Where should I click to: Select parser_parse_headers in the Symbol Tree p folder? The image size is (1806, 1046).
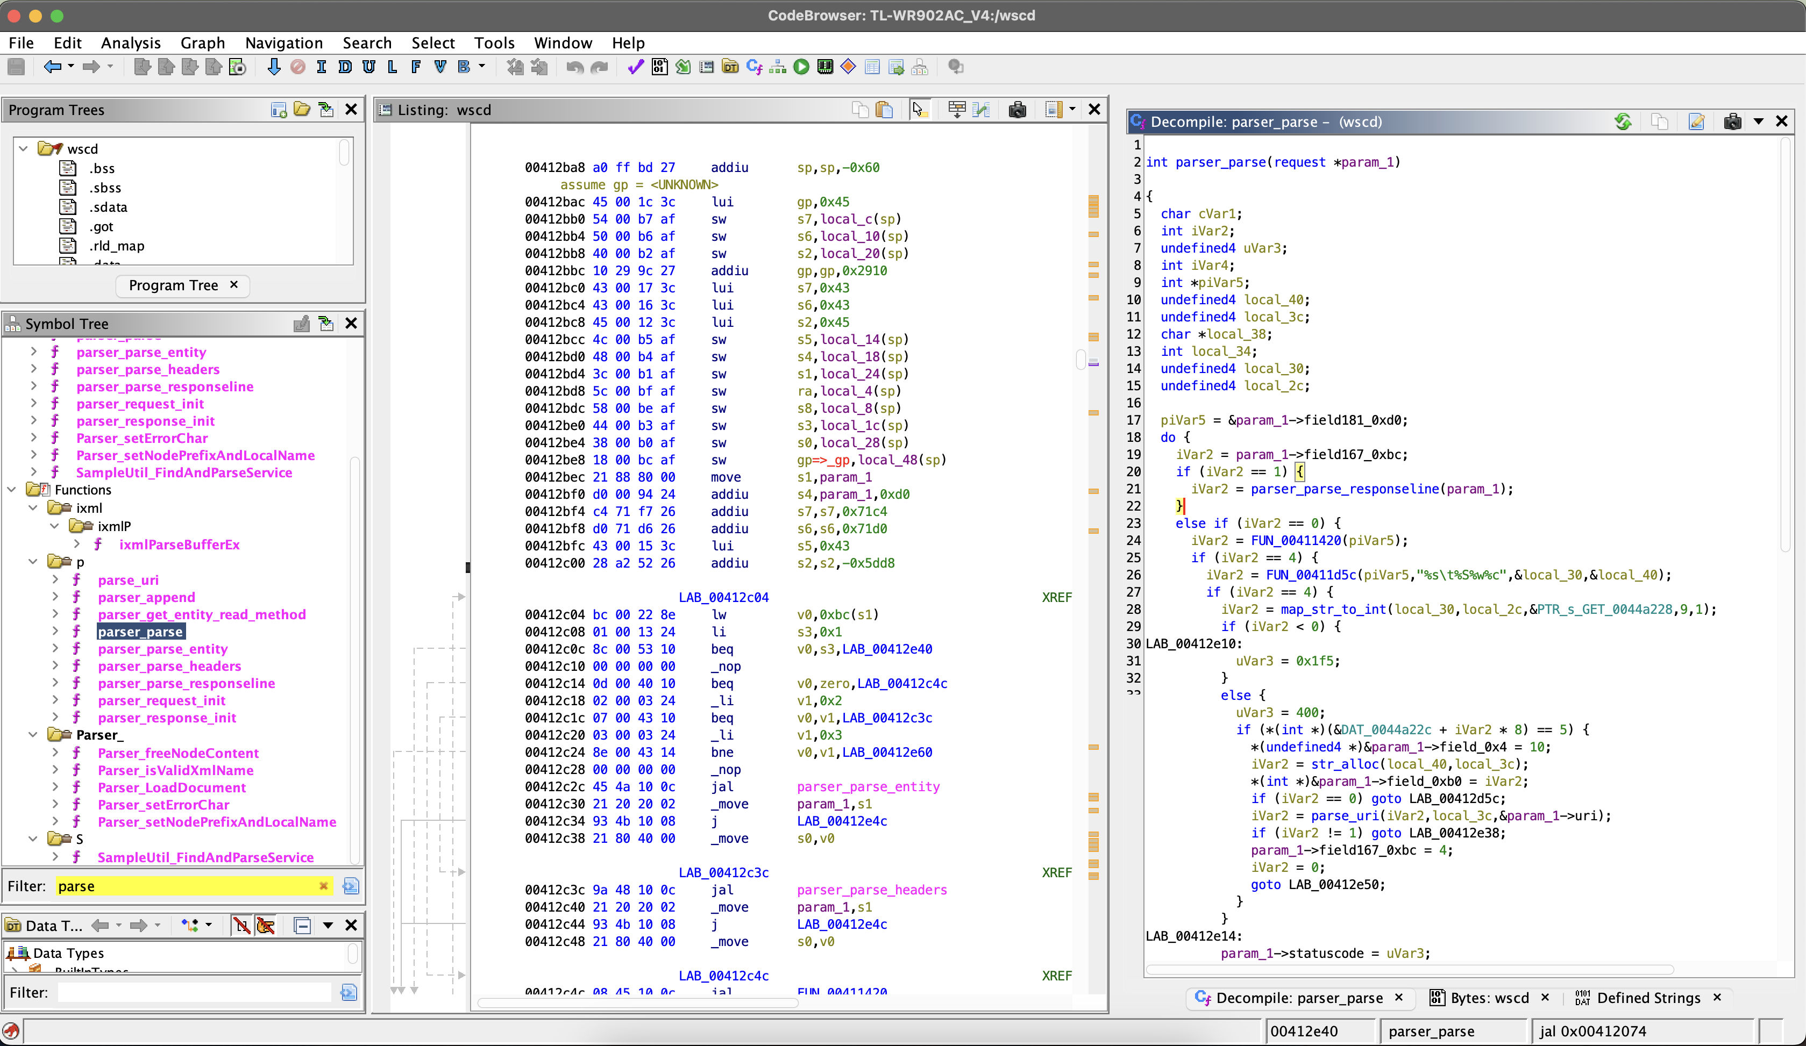coord(169,667)
